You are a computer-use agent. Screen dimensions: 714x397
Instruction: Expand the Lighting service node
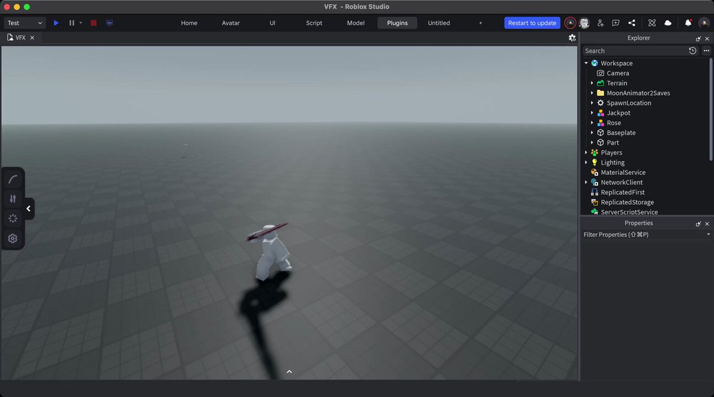(x=586, y=162)
